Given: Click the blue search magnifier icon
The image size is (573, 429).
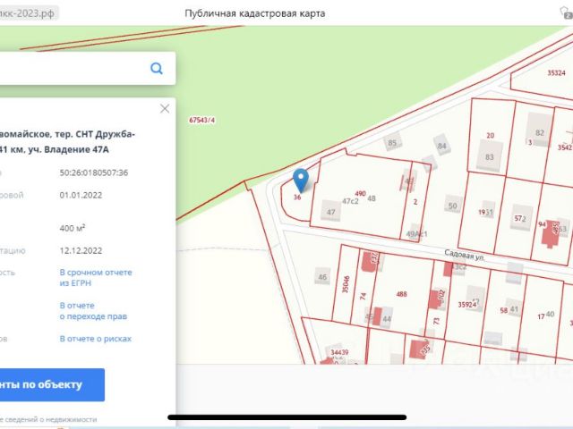Looking at the screenshot, I should click(157, 68).
